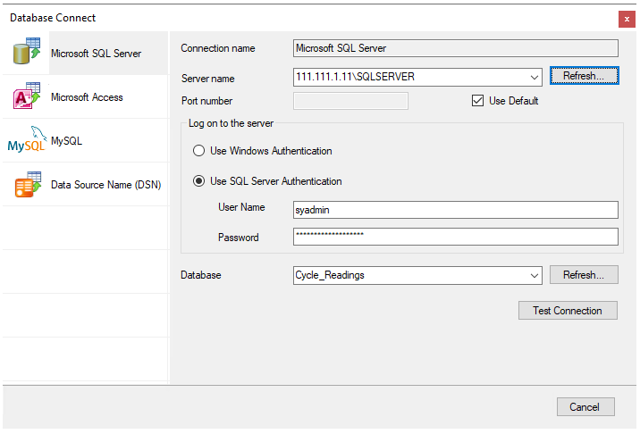Close the Database Connect window
The width and height of the screenshot is (640, 434).
[627, 19]
